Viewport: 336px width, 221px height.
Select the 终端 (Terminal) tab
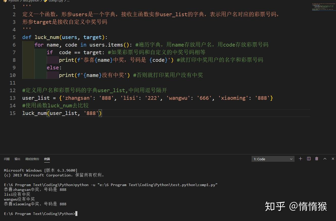coord(47,159)
